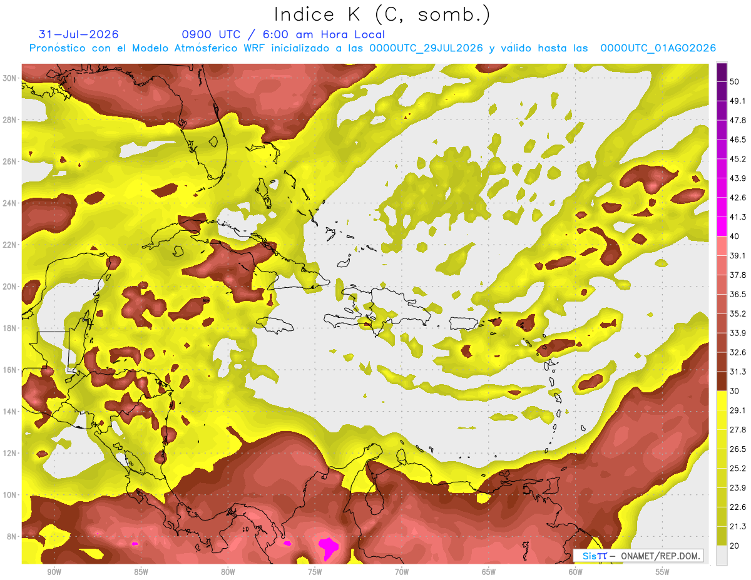Click the bright yellow swatch between 29.1 and 30

tap(722, 400)
